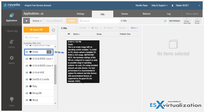Click the Enter name filter field
The image size is (204, 112).
(40, 38)
